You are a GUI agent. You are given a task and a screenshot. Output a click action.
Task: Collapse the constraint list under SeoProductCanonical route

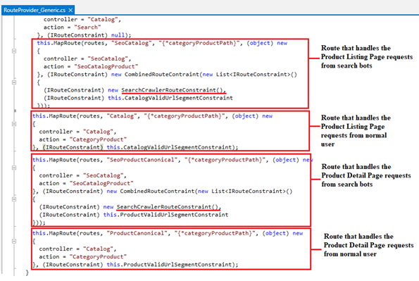[x=14, y=199]
